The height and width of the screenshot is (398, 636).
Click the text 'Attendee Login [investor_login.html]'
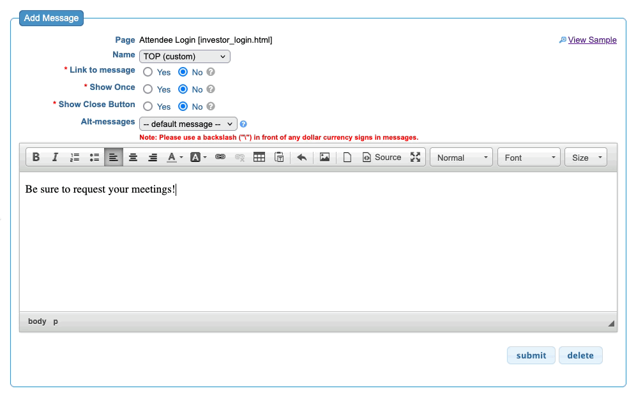coord(206,40)
